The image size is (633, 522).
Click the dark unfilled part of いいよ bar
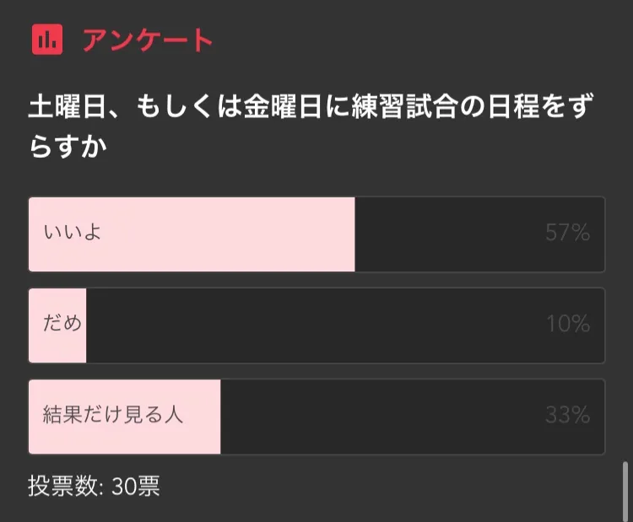click(447, 234)
